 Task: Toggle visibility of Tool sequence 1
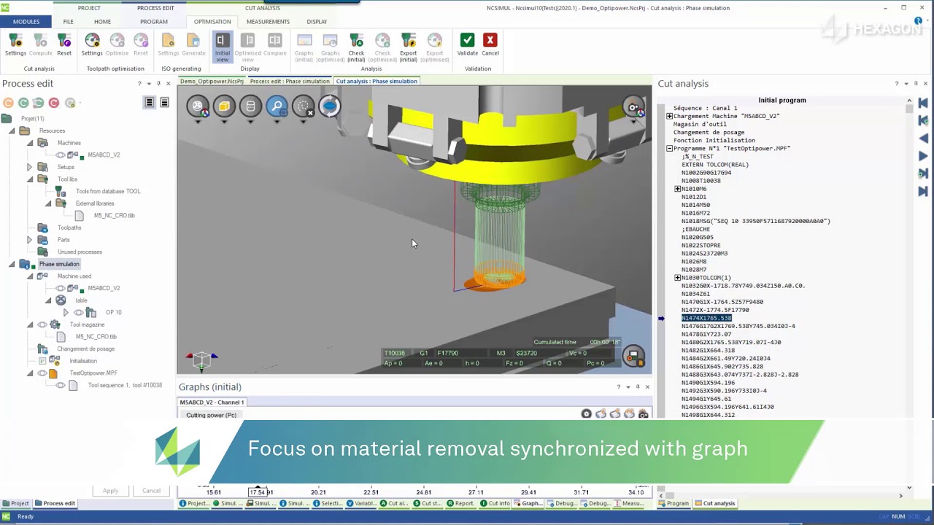pyautogui.click(x=61, y=385)
